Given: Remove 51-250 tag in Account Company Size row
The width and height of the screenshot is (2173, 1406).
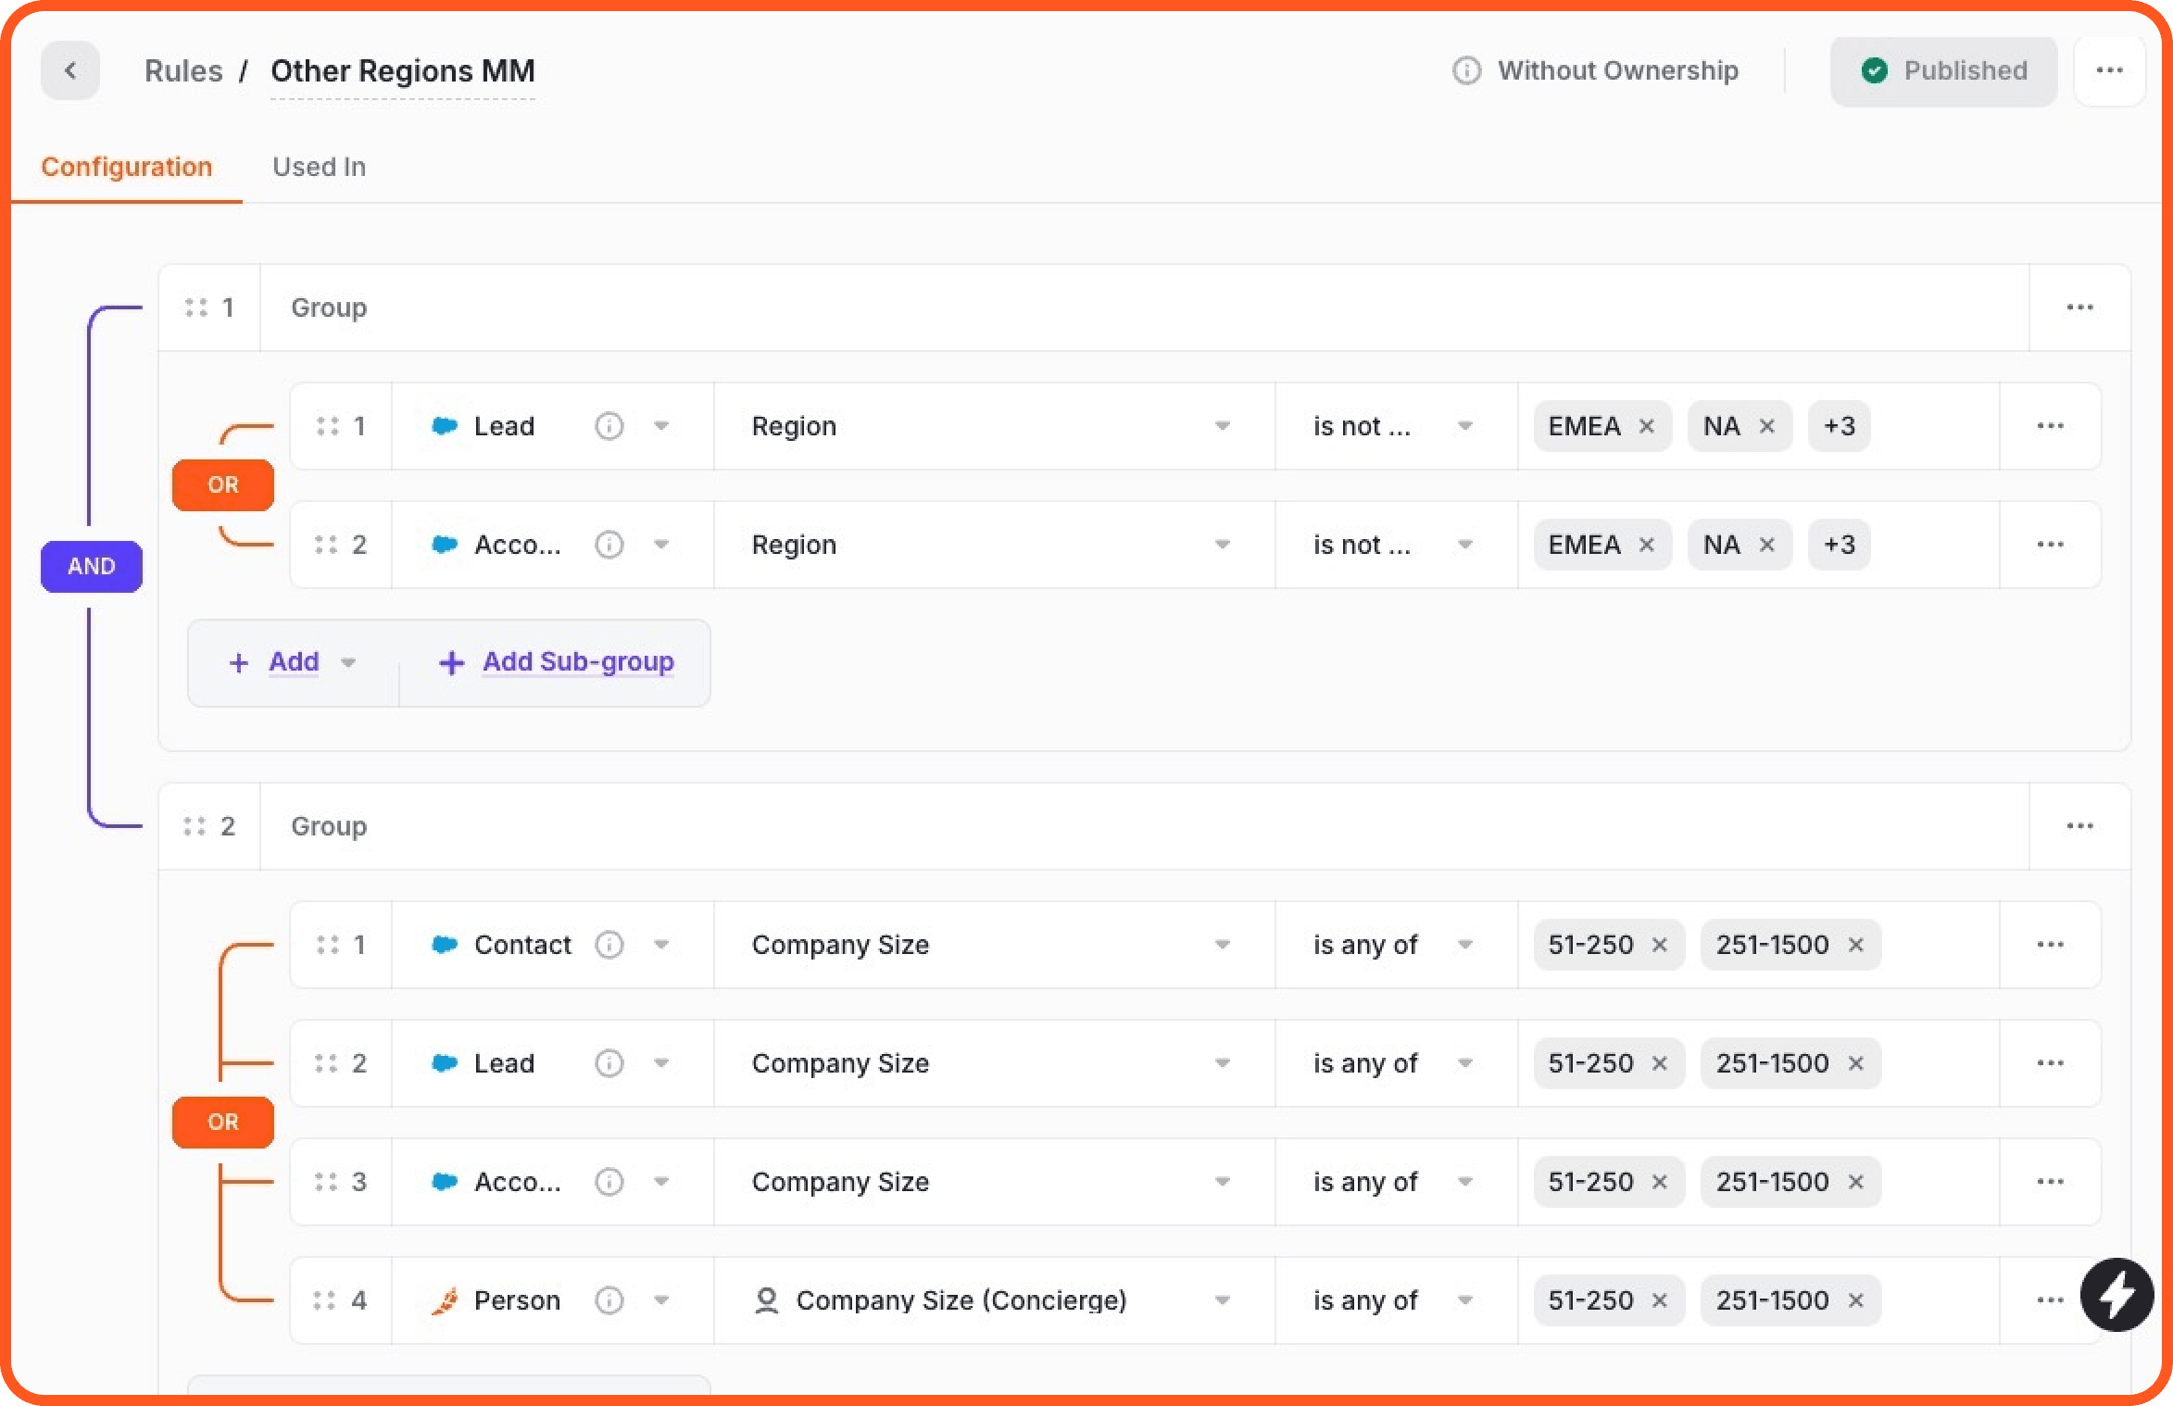Looking at the screenshot, I should (x=1659, y=1182).
